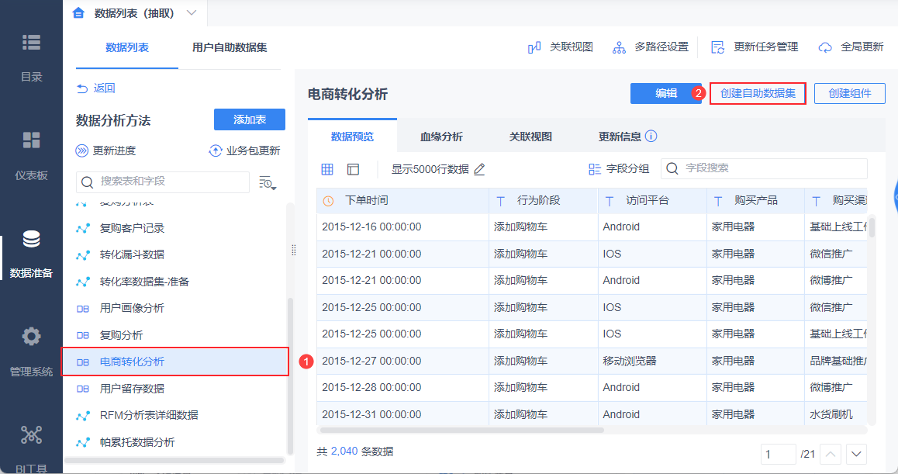The image size is (898, 474).
Task: Click the T type icon in 行为阶段 header
Action: [500, 201]
